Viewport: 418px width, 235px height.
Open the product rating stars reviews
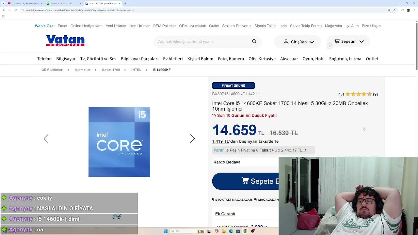point(359,94)
